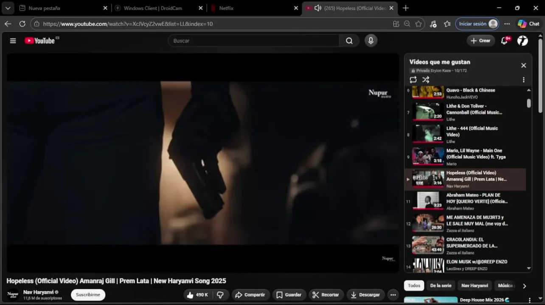This screenshot has width=545, height=305.
Task: Mute the Hopeless tab via speaker icon
Action: tap(317, 8)
